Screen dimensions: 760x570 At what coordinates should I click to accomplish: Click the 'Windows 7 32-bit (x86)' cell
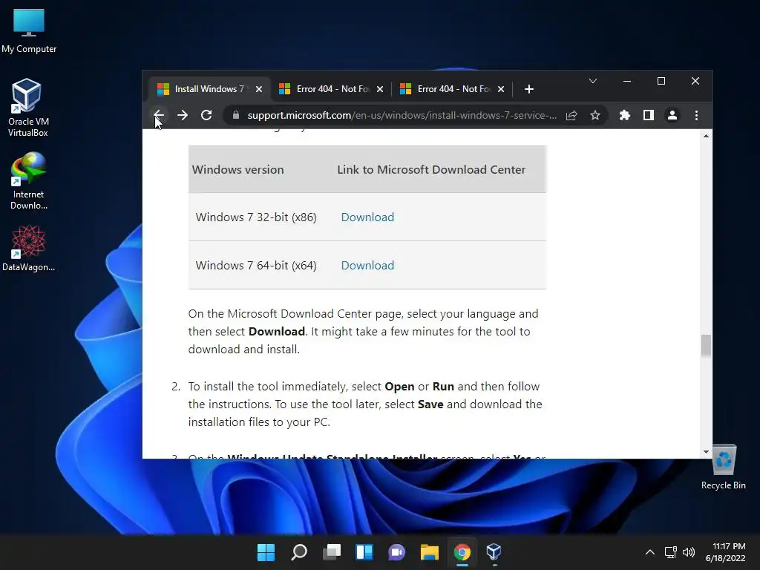[x=256, y=217]
